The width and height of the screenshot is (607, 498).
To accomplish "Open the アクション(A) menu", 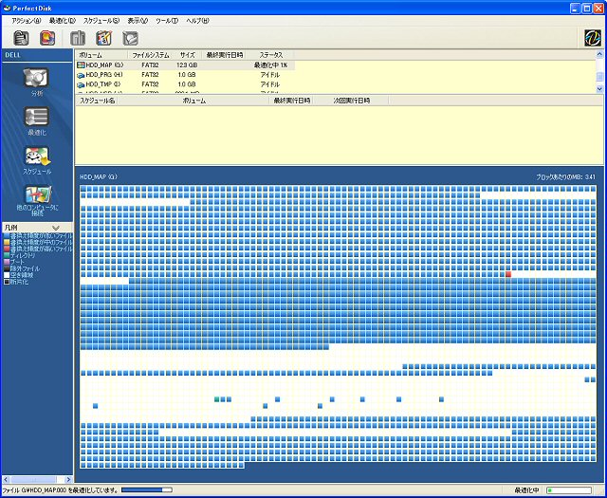I will [27, 21].
